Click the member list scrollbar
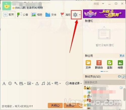This screenshot has width=126, height=110. pos(124,94)
